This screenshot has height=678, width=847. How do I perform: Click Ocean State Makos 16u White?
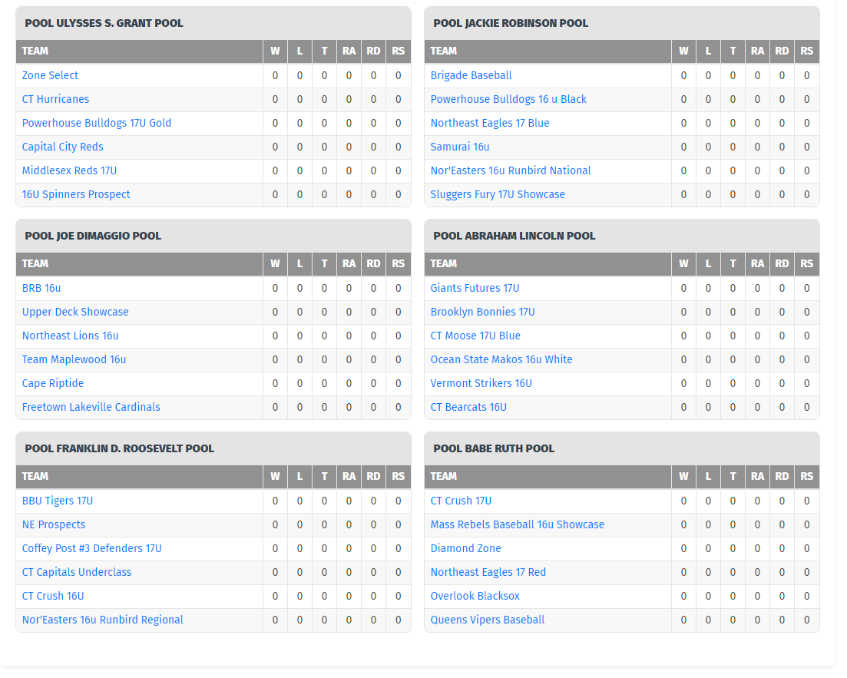coord(501,359)
